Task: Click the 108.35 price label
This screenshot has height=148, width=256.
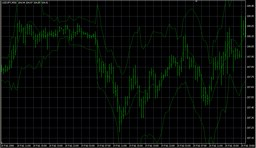Action: (x=250, y=16)
